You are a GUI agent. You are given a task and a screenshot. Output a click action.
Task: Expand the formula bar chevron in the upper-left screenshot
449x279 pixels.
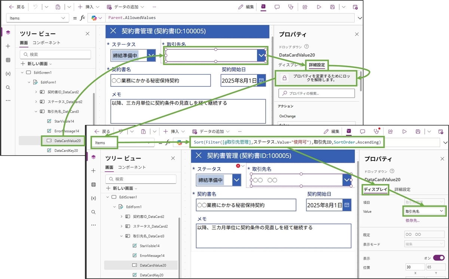point(360,18)
